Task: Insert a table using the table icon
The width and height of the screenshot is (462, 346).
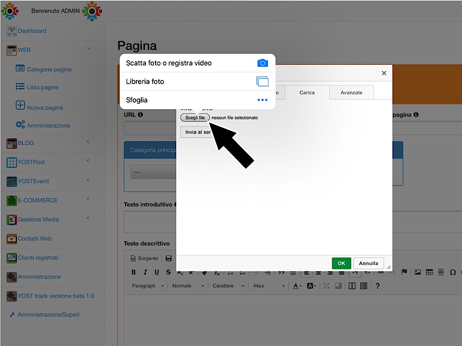Action: tap(429, 272)
